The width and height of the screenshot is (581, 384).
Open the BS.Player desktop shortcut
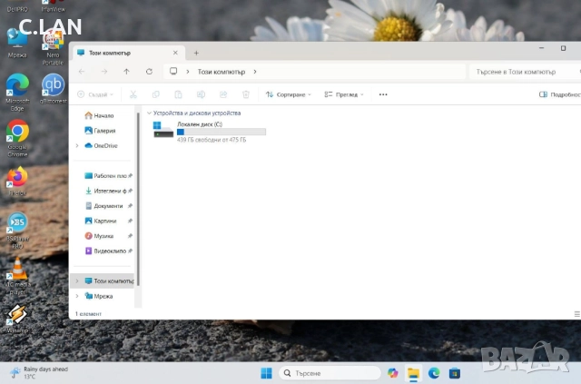pos(17,223)
